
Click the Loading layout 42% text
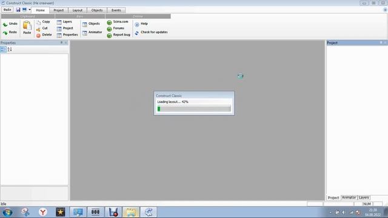[173, 102]
